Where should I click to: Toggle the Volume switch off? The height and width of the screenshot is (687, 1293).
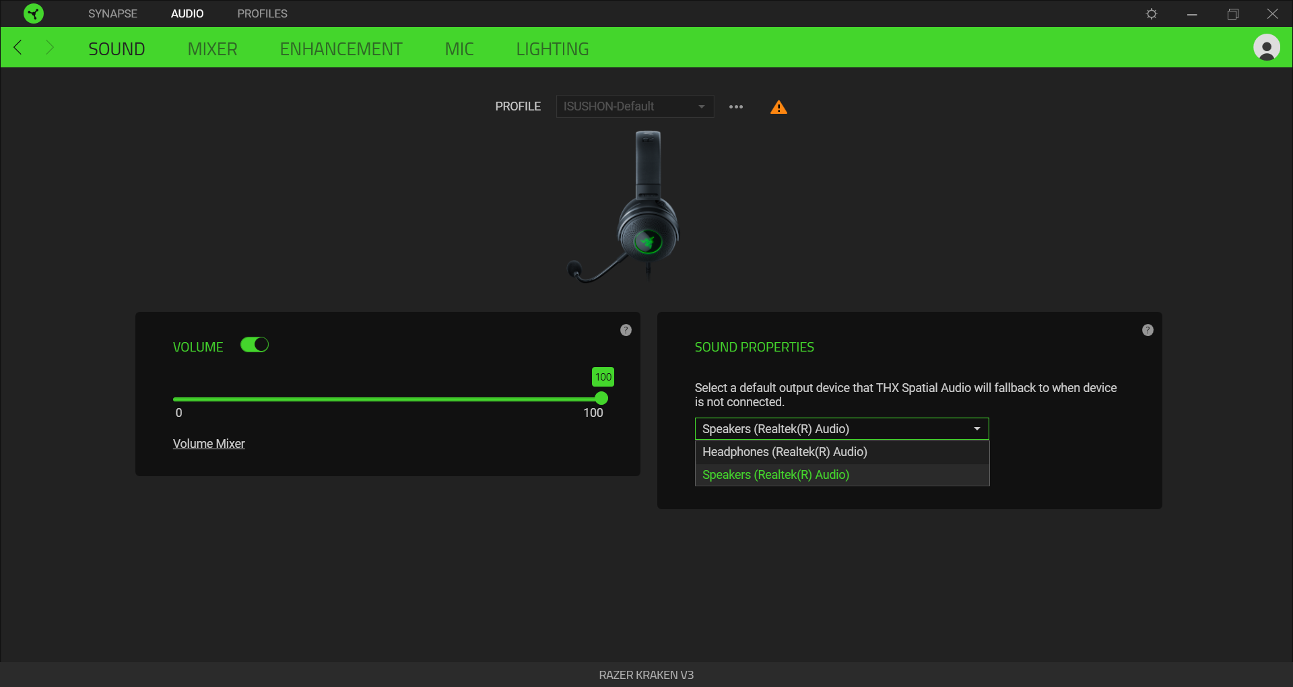coord(255,345)
